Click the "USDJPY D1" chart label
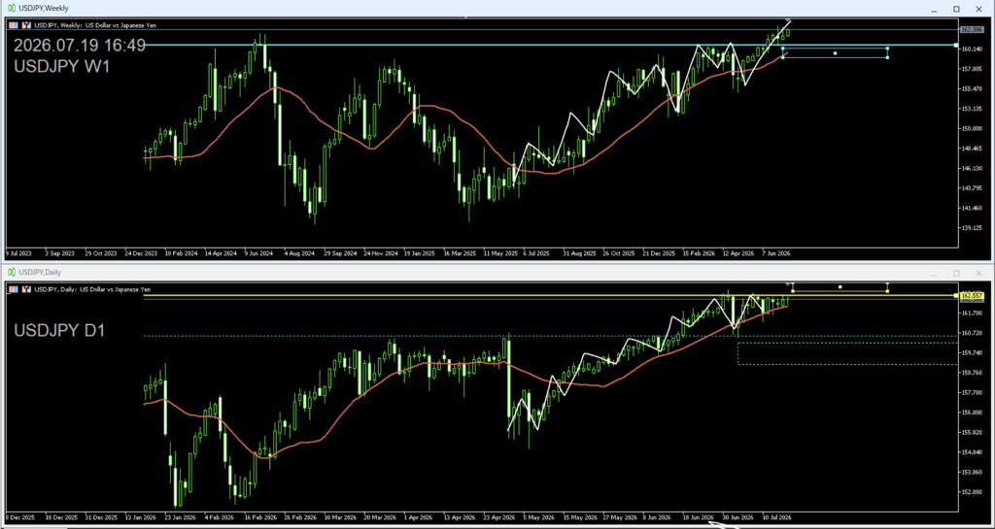 (x=60, y=330)
